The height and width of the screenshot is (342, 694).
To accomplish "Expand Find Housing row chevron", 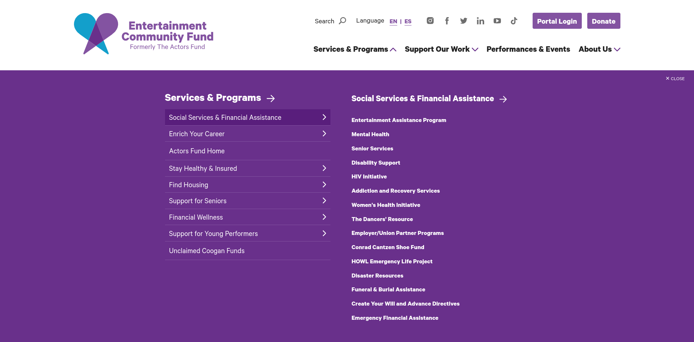I will point(324,185).
